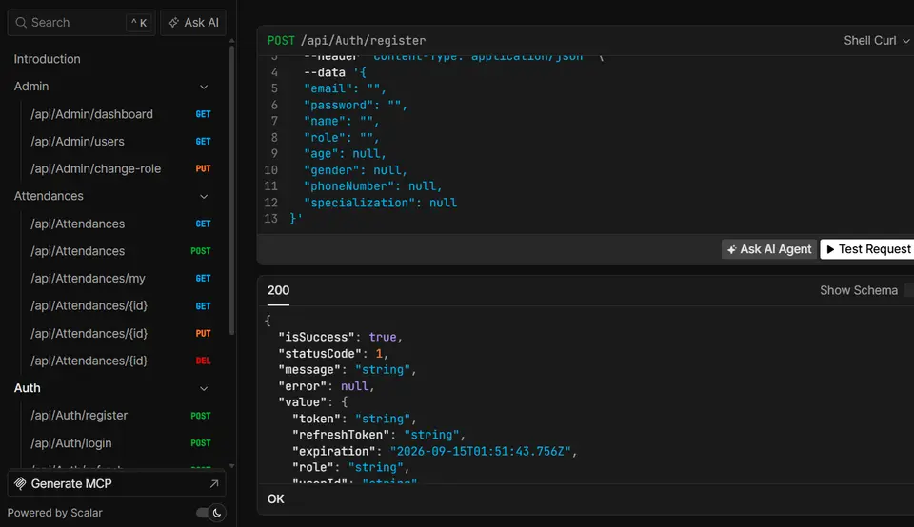Open the Search input field

81,23
